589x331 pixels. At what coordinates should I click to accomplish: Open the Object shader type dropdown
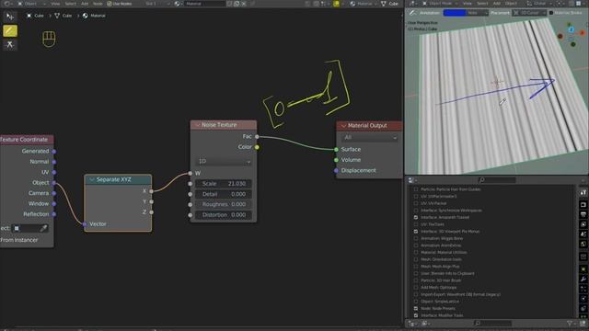[32, 4]
